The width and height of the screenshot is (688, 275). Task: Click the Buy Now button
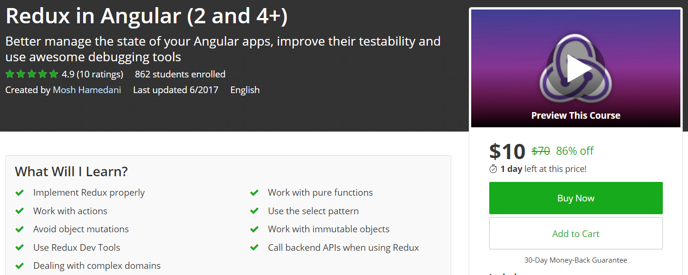[x=575, y=198]
